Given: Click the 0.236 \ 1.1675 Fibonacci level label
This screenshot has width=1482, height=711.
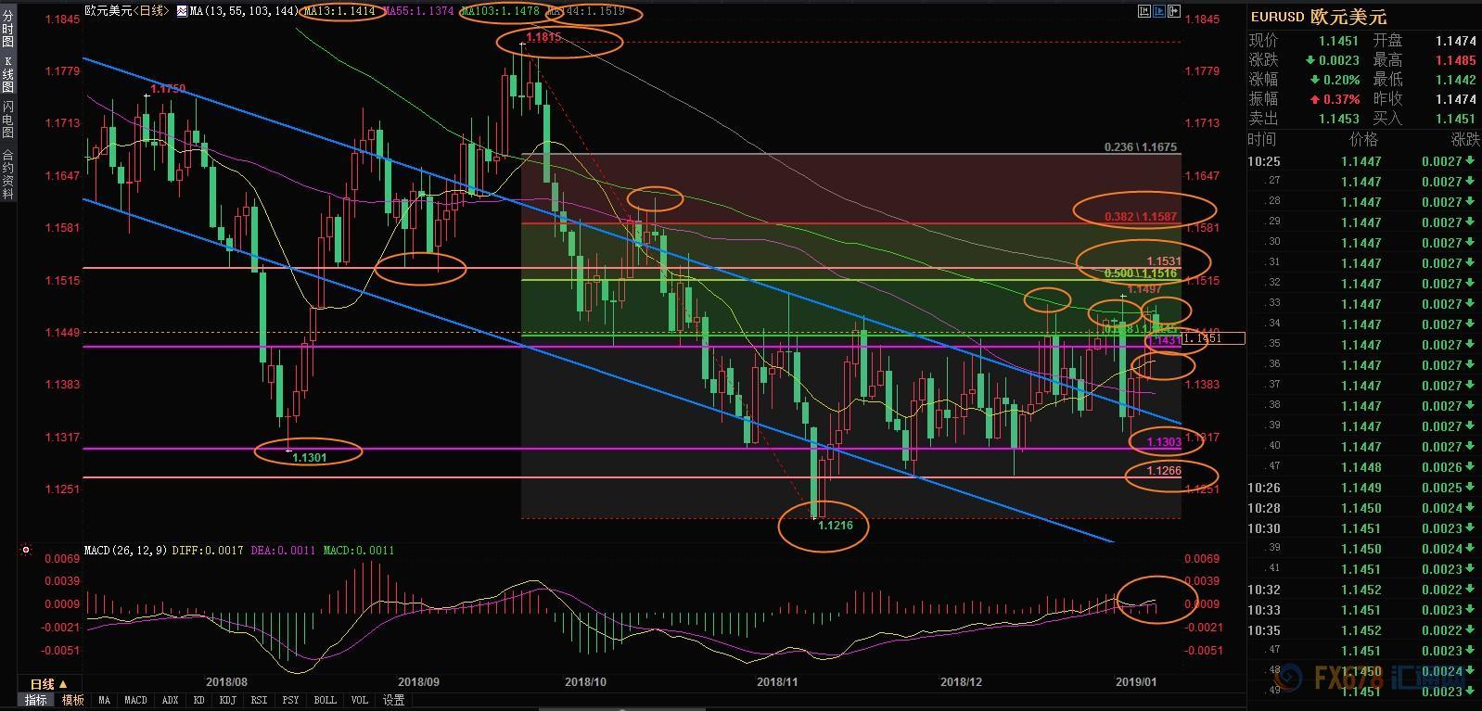Looking at the screenshot, I should 1141,146.
